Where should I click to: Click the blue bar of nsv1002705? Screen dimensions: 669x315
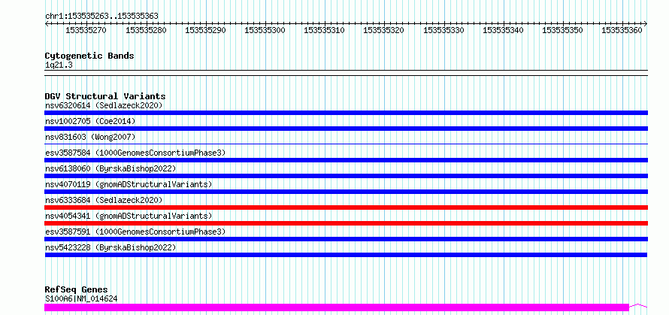click(x=346, y=129)
